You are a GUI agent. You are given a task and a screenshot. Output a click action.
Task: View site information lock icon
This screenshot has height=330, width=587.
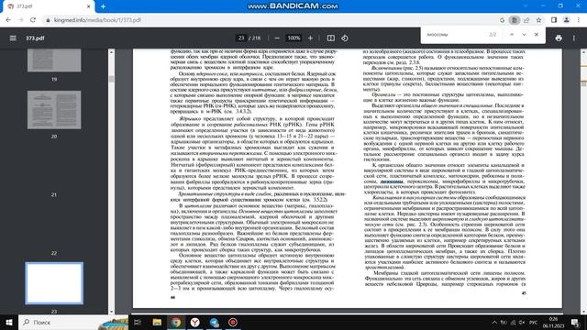(48, 20)
